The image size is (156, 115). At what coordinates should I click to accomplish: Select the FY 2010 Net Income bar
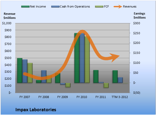click(x=77, y=58)
